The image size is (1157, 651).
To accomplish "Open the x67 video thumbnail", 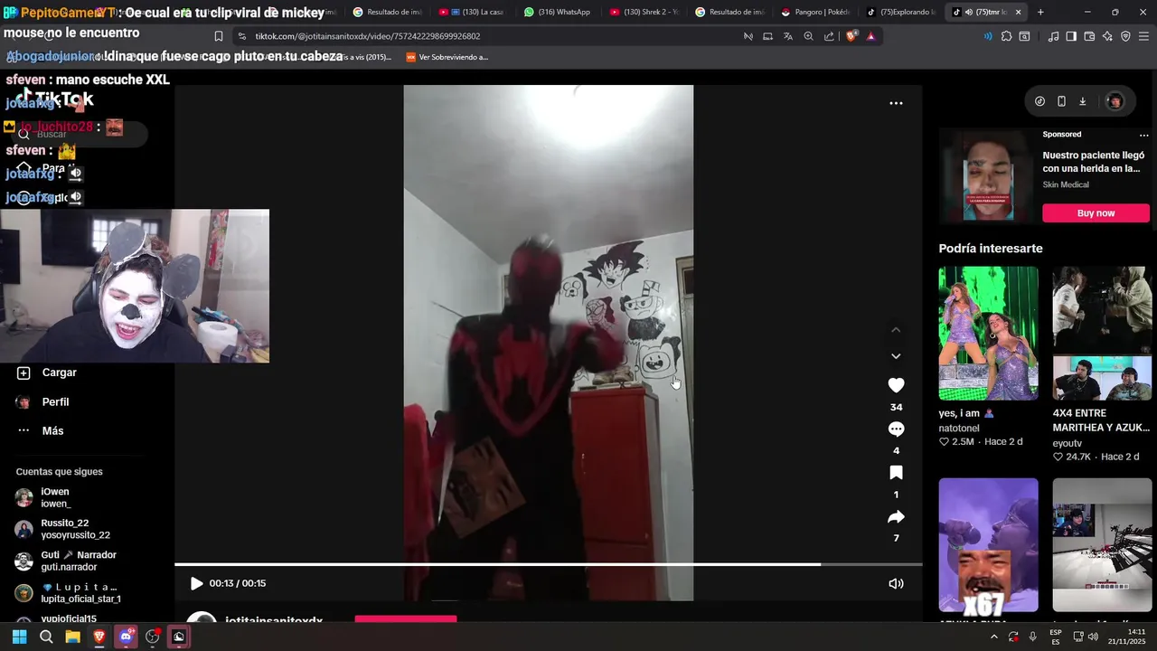I will [x=988, y=545].
